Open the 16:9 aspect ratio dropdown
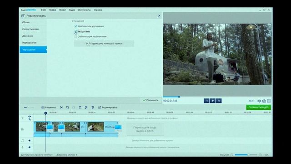Screen dimensions: 291x164 tap(252, 101)
